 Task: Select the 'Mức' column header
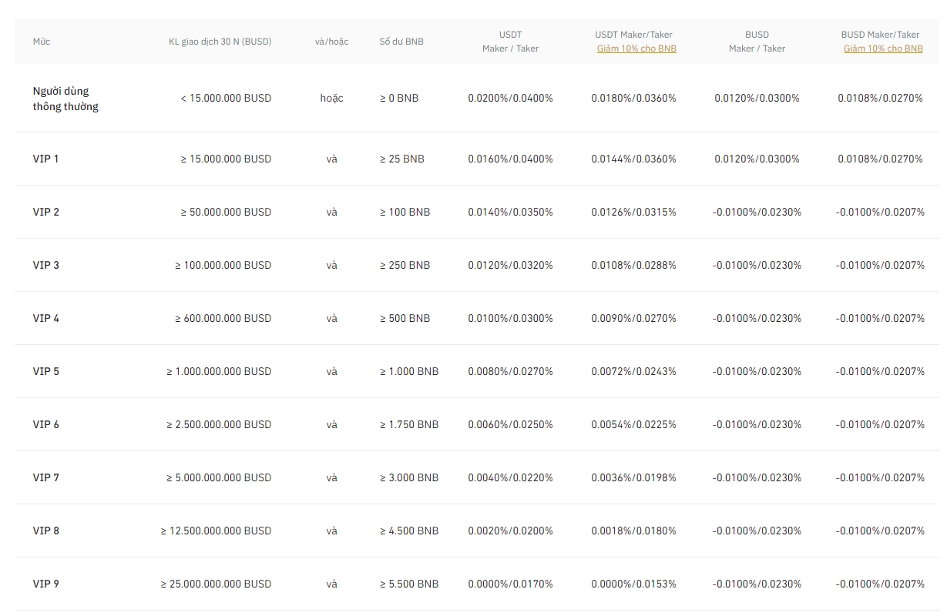tap(42, 42)
